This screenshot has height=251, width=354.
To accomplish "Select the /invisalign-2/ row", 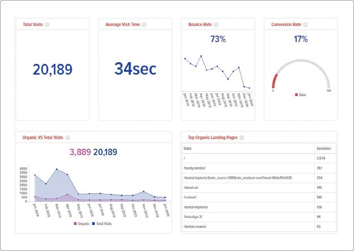I will pos(259,217).
